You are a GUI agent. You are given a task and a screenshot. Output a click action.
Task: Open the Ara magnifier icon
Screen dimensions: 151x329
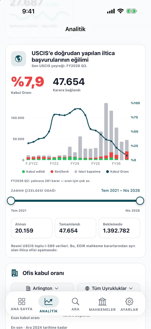point(75,301)
